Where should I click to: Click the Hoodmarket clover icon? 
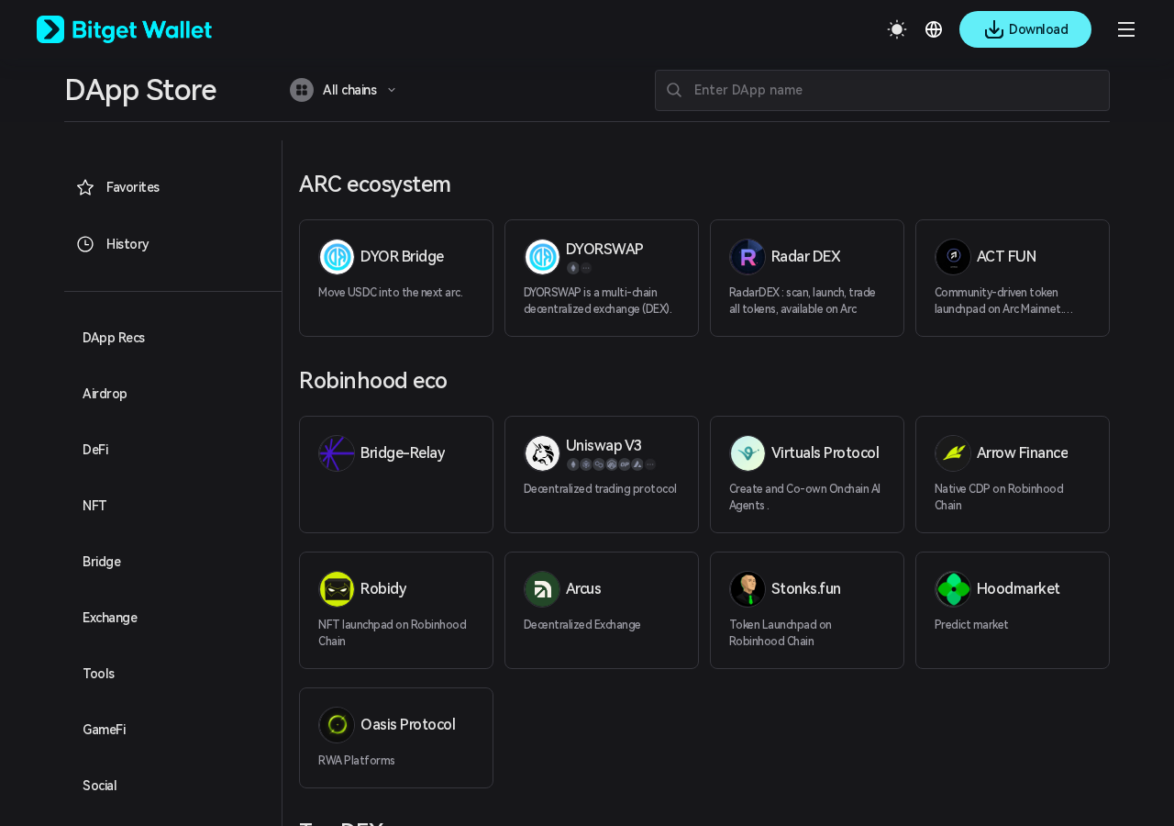coord(953,589)
